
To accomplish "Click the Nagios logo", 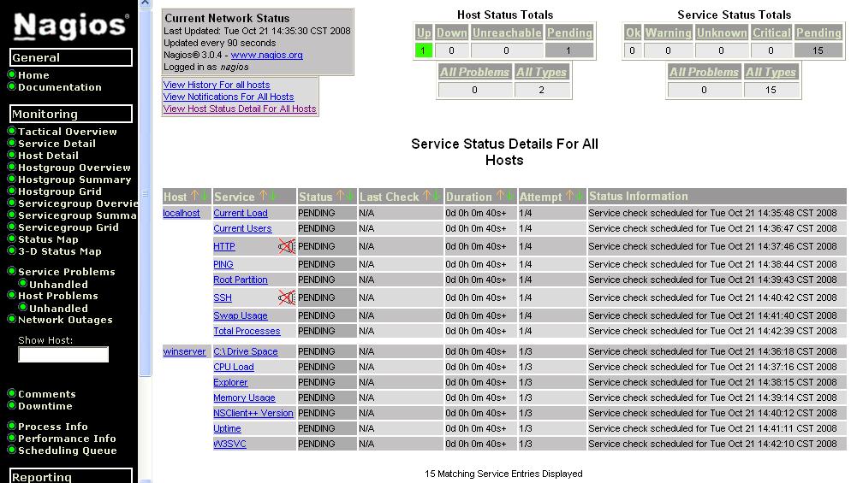I will point(71,25).
